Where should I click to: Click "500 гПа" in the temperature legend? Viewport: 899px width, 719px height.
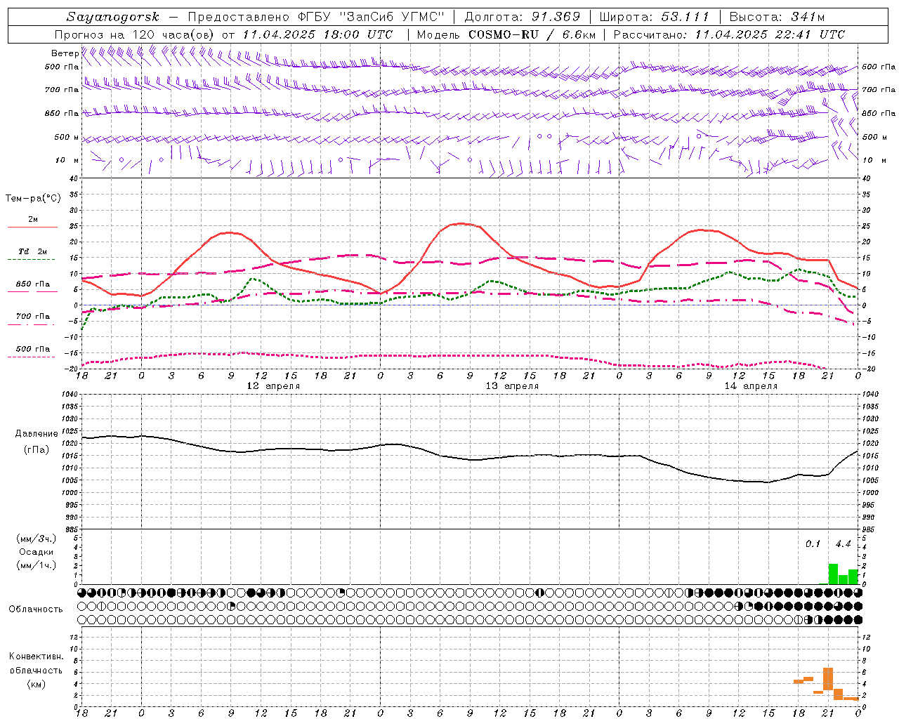point(33,349)
